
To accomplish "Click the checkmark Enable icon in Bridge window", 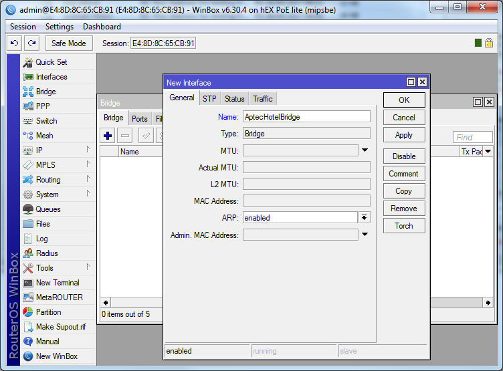I will point(146,136).
